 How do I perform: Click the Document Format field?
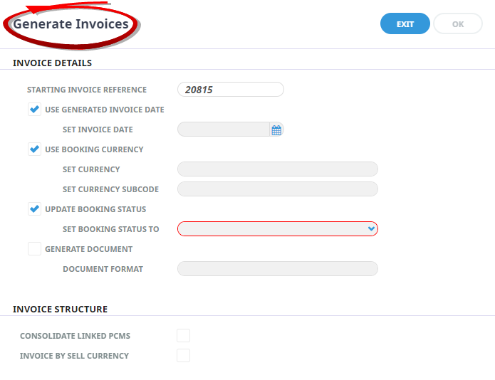click(278, 269)
